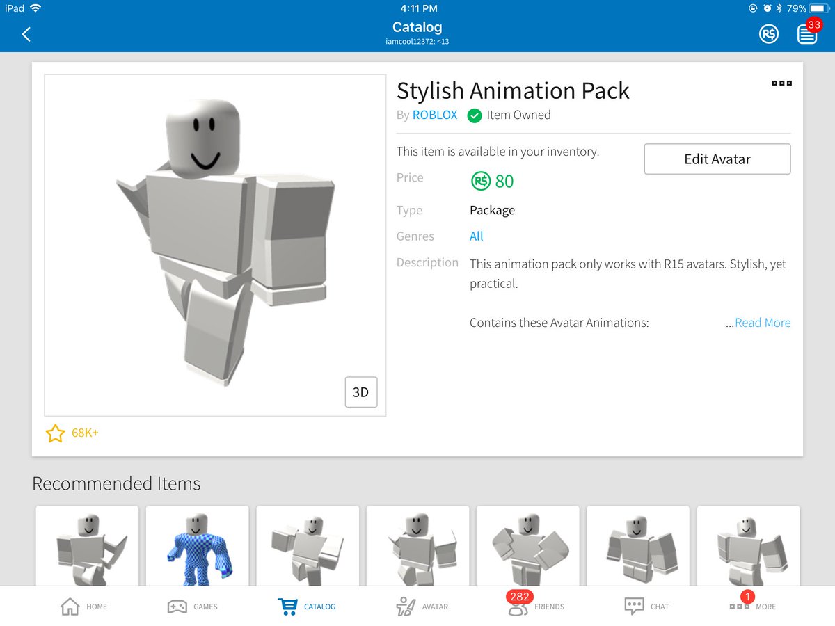This screenshot has width=835, height=626.
Task: Tap the Robux icon beside price 80
Action: pyautogui.click(x=481, y=182)
